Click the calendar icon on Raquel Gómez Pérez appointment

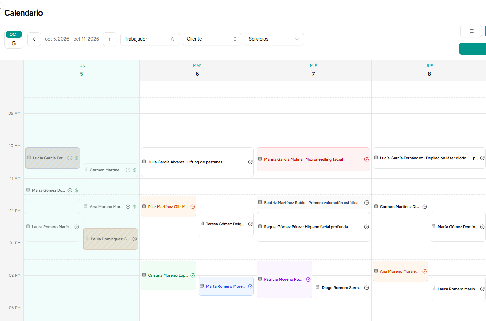[x=260, y=226]
